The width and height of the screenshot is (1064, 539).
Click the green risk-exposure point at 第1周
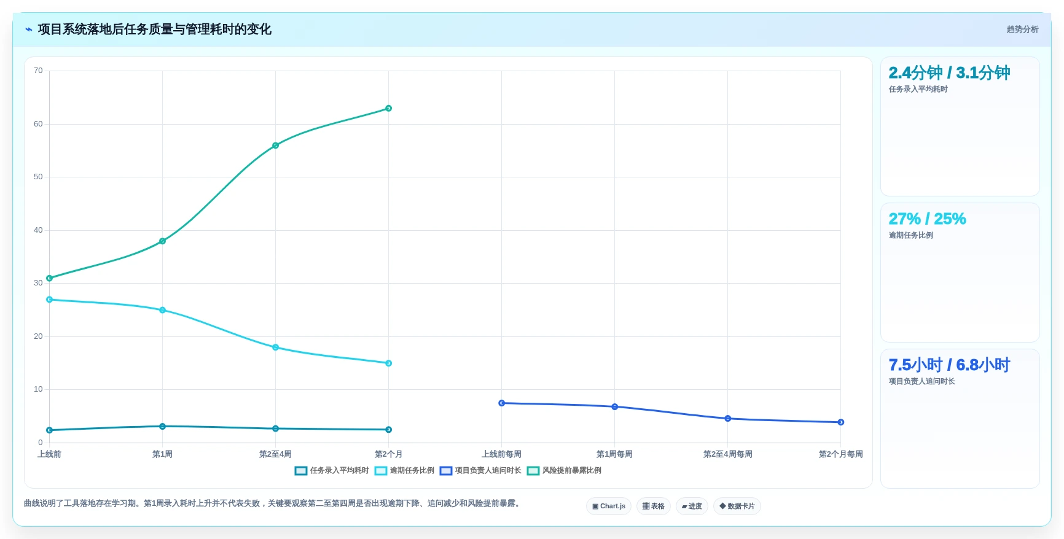click(162, 241)
